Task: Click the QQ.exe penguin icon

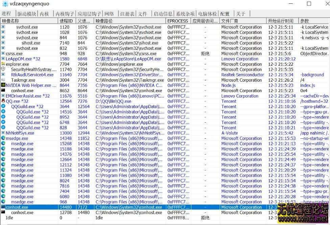Action: 3,101
